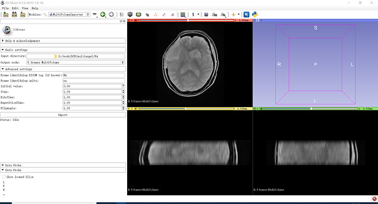The image size is (378, 204).
Task: Open the File menu
Action: [x=5, y=8]
